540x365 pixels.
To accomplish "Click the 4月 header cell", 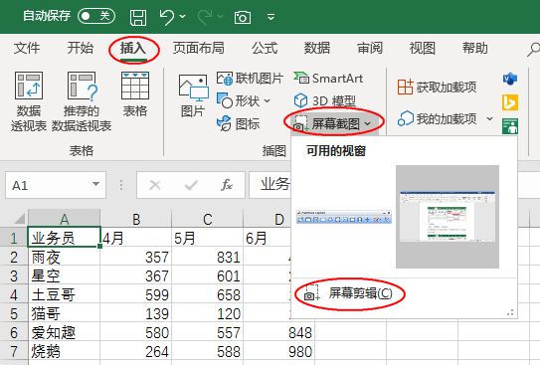I will pyautogui.click(x=136, y=238).
